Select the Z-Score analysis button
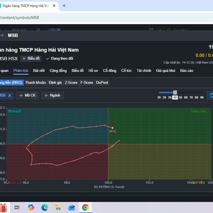The height and width of the screenshot is (213, 213). [x=71, y=82]
